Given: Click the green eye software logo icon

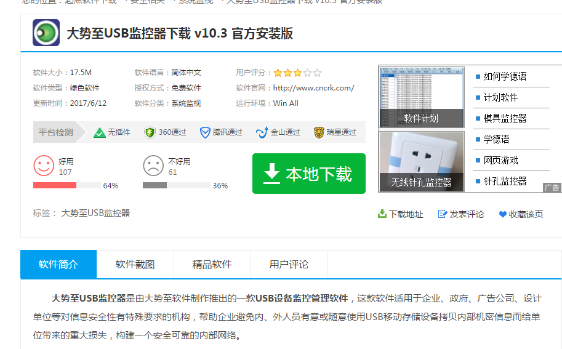Looking at the screenshot, I should click(x=46, y=33).
